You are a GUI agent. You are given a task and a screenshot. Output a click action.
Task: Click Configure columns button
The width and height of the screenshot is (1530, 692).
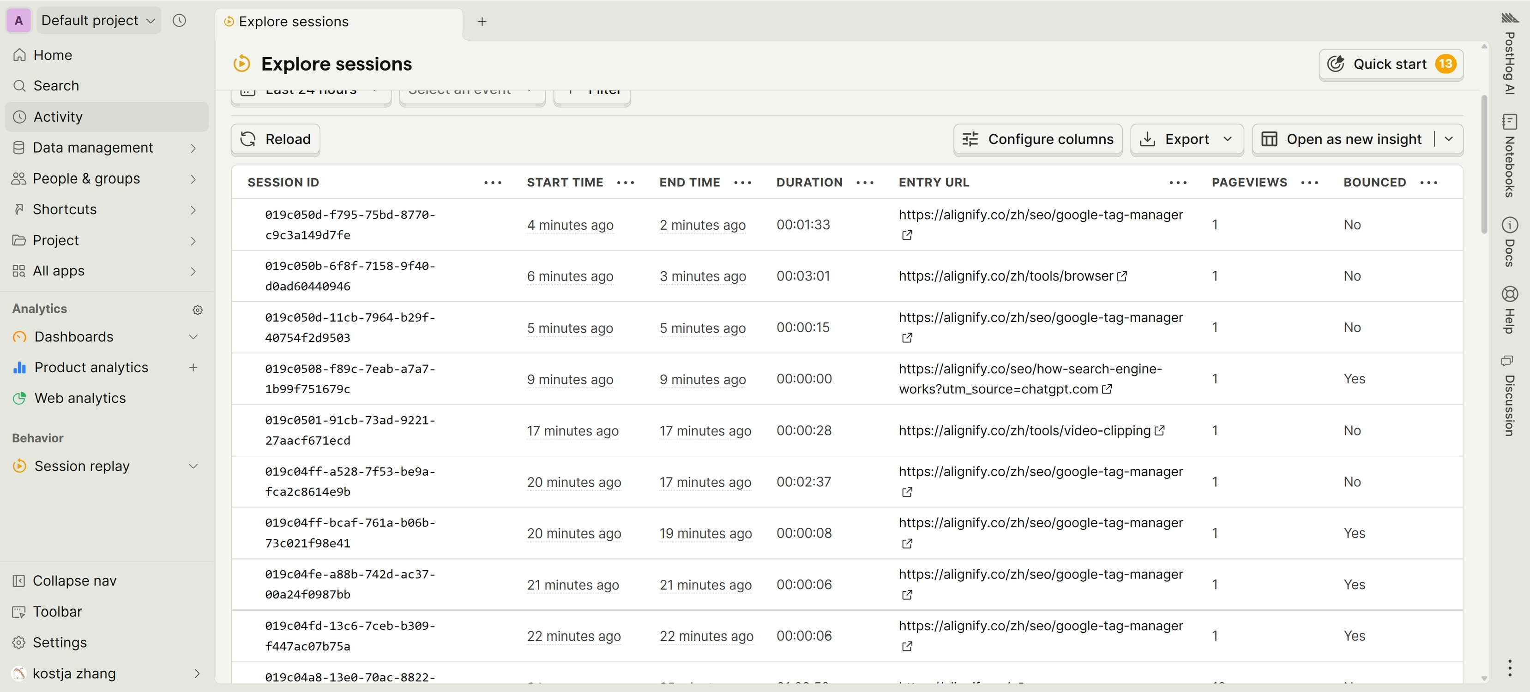tap(1037, 139)
